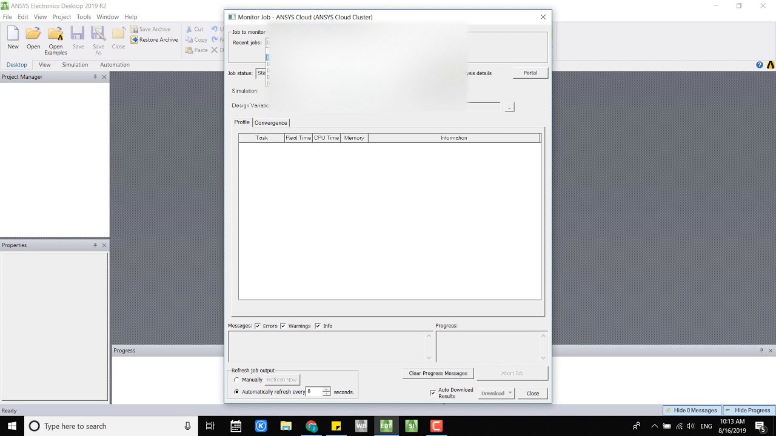This screenshot has width=776, height=436.
Task: Open the Workbench WB taskbar app
Action: click(x=361, y=426)
